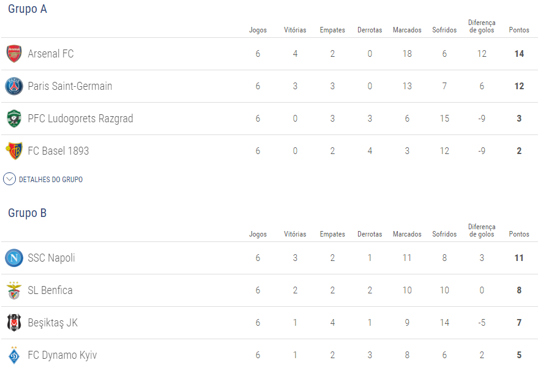
Task: Click Vitórias column header in Grupo B
Action: point(295,234)
